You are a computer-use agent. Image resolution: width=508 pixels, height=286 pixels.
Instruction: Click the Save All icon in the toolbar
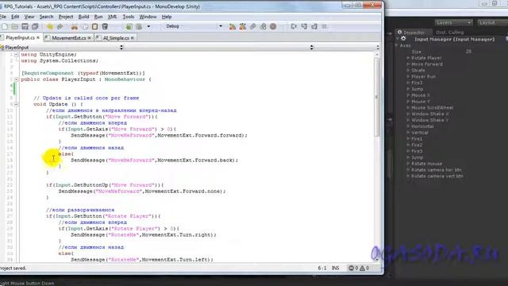click(35, 26)
